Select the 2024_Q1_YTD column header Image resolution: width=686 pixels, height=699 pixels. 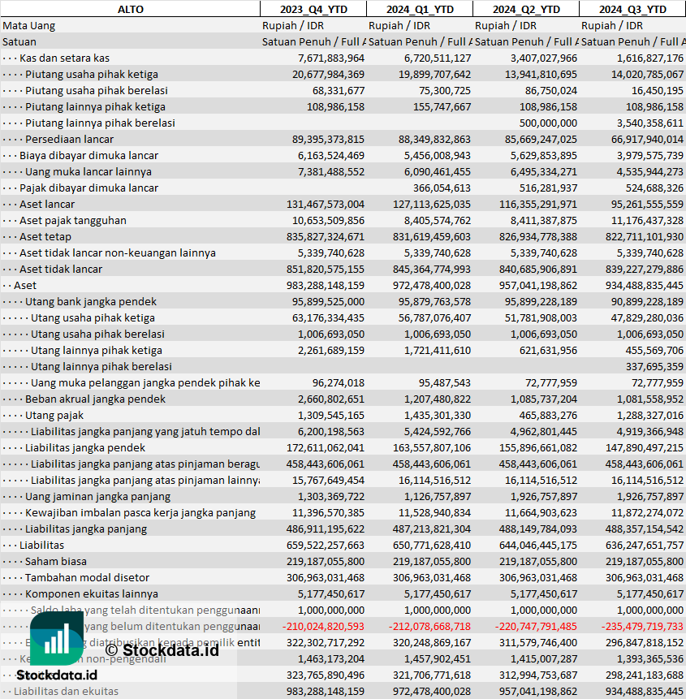pos(420,9)
